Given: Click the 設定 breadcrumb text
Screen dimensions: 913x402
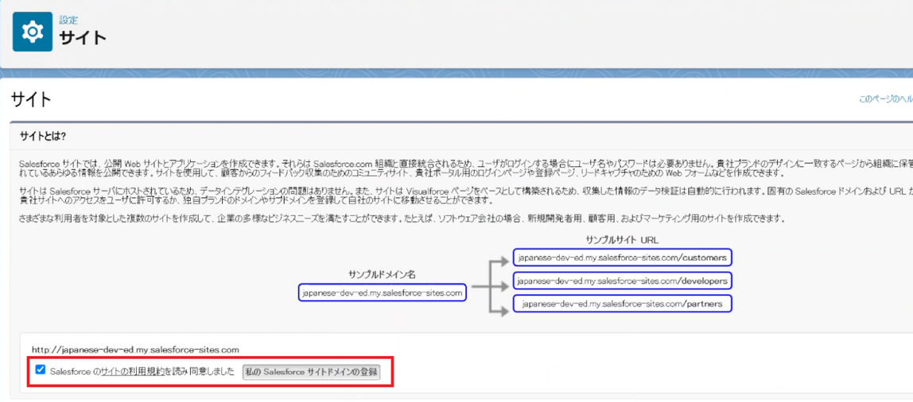Looking at the screenshot, I should coord(68,20).
